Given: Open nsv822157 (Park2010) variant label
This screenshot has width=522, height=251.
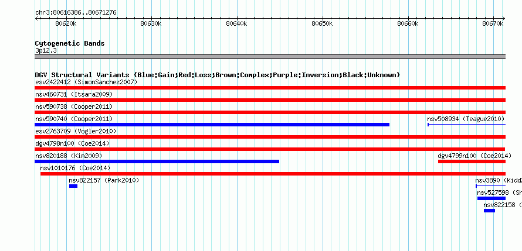Looking at the screenshot, I should (x=104, y=180).
